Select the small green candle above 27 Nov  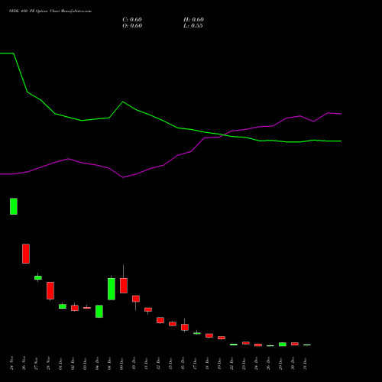tap(38, 277)
